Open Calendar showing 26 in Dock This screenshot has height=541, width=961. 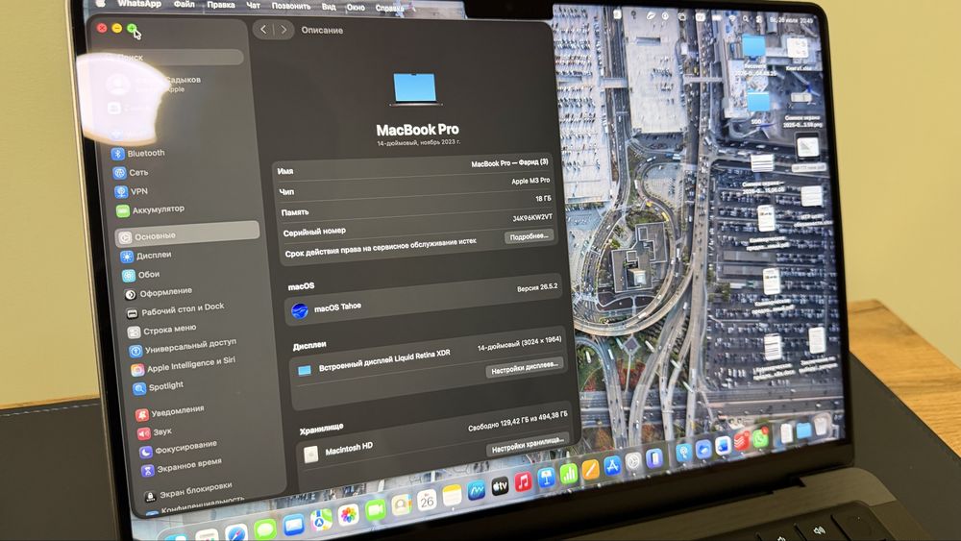click(428, 500)
